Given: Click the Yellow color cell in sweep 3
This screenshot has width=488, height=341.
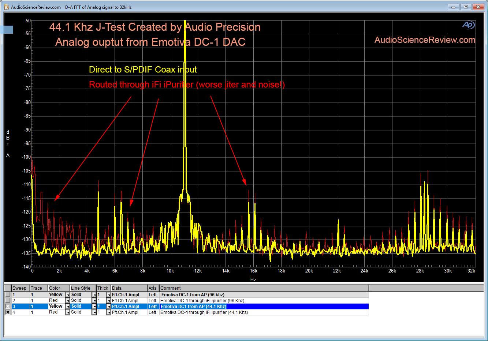Looking at the screenshot, I should click(56, 306).
